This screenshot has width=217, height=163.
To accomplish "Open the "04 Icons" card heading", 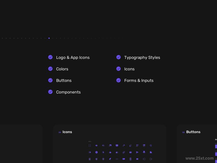I will point(65,132).
